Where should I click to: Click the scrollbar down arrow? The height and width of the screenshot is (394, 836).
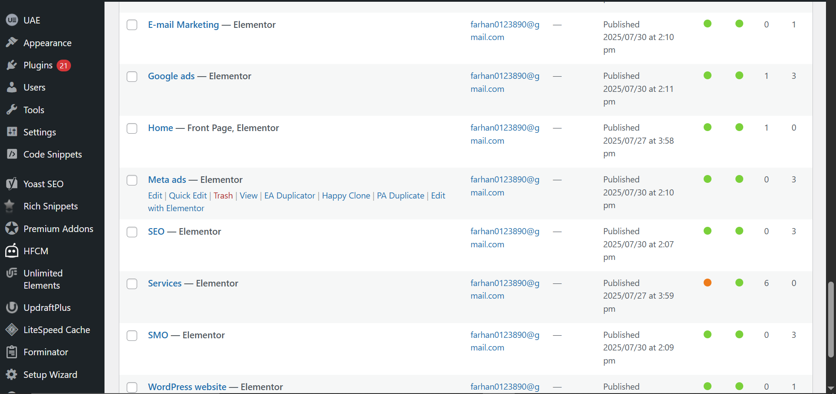[x=831, y=388]
